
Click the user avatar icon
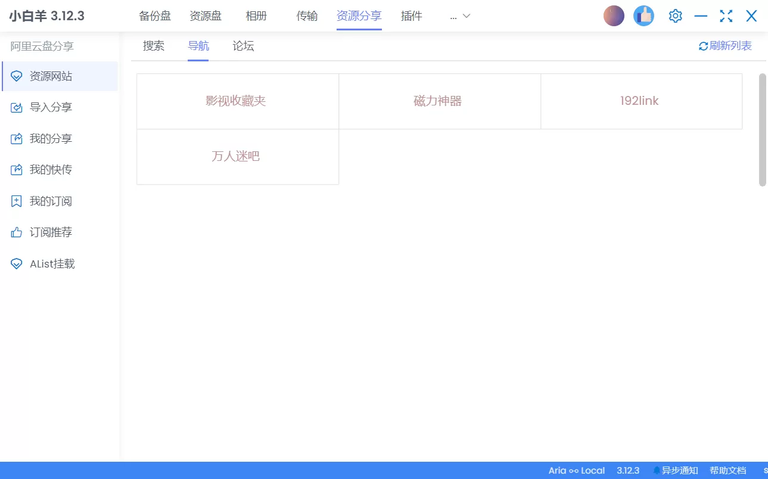point(614,15)
